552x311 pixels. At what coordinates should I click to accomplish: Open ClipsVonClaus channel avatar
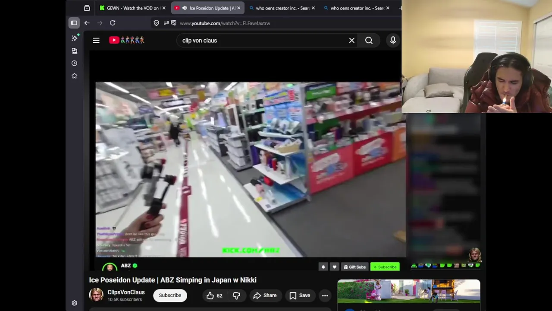click(x=96, y=295)
